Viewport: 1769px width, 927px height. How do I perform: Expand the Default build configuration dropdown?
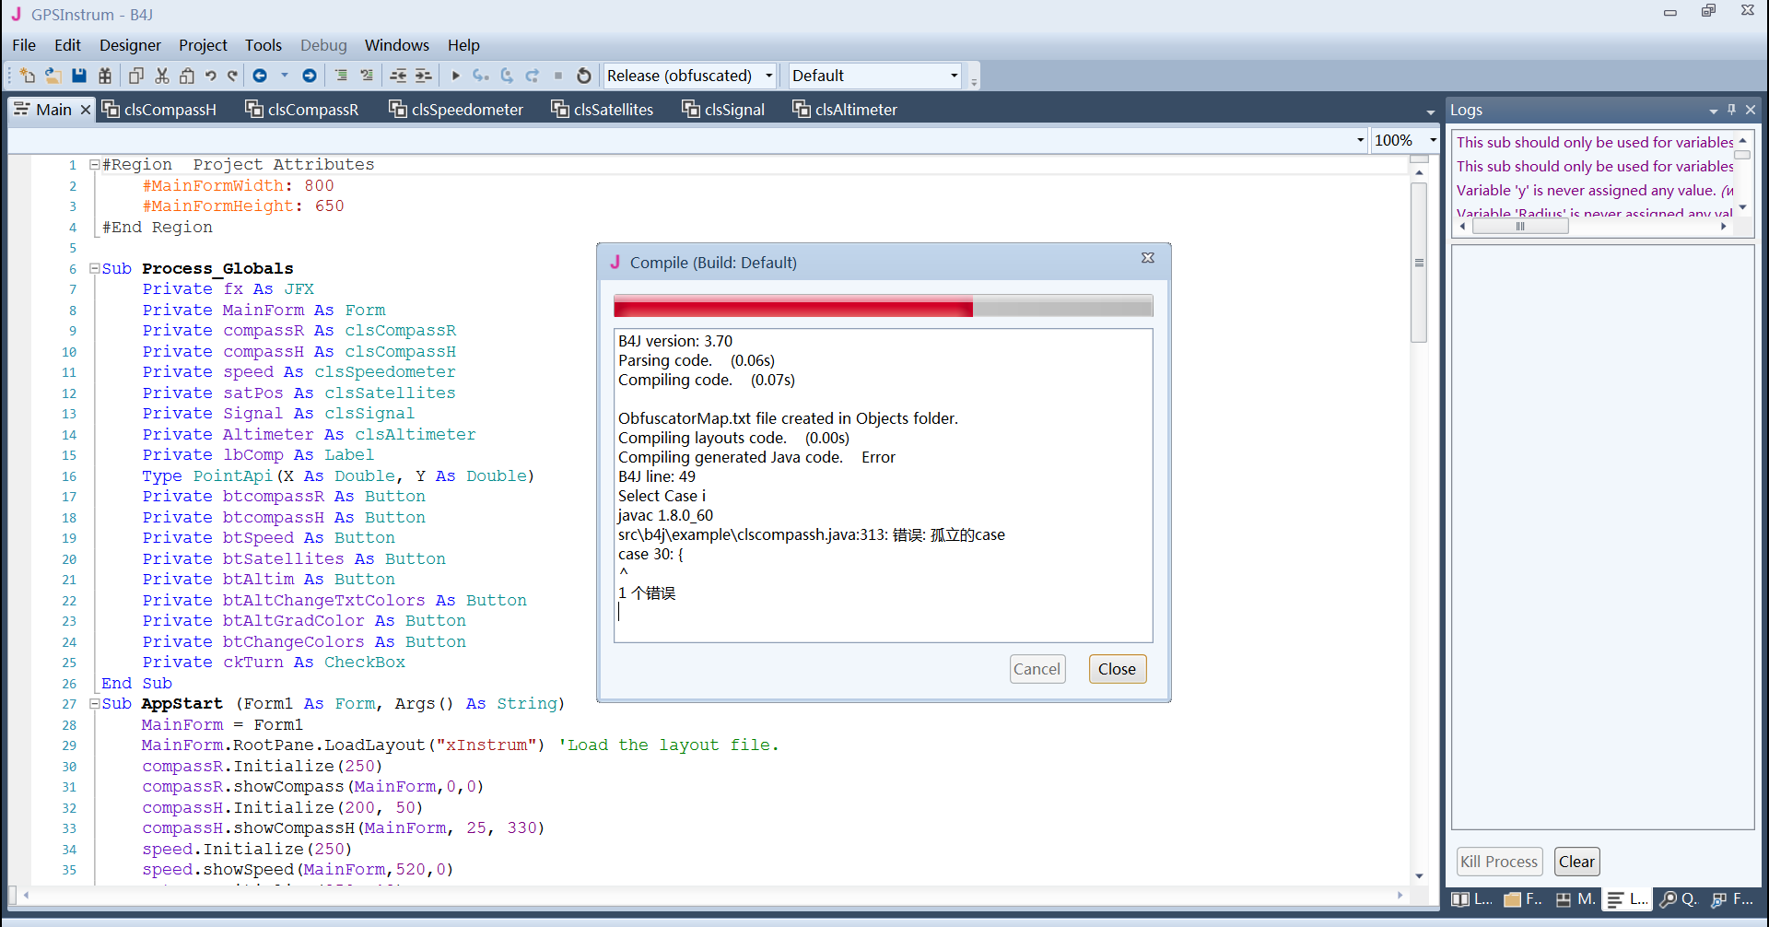coord(954,76)
